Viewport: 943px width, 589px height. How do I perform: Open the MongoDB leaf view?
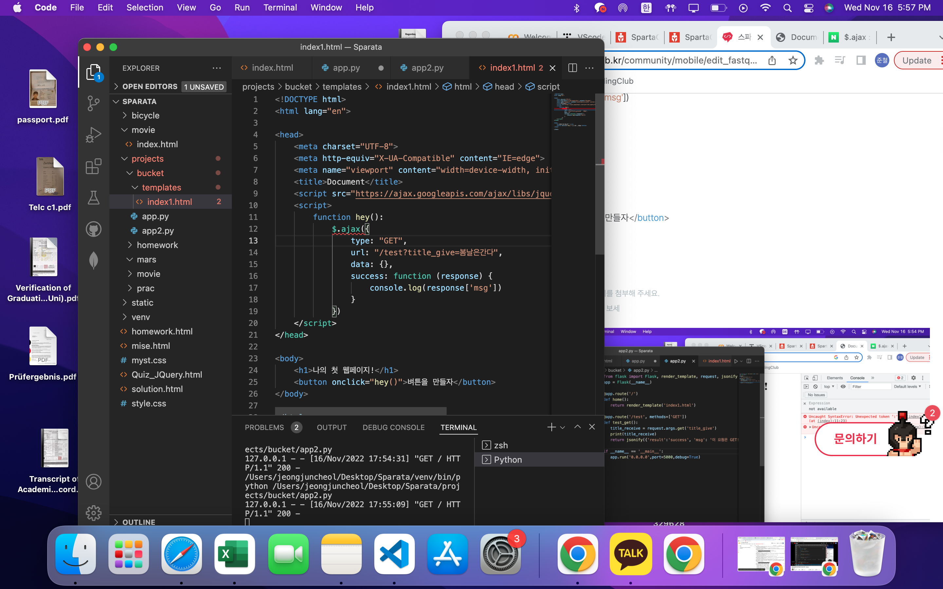pyautogui.click(x=94, y=260)
